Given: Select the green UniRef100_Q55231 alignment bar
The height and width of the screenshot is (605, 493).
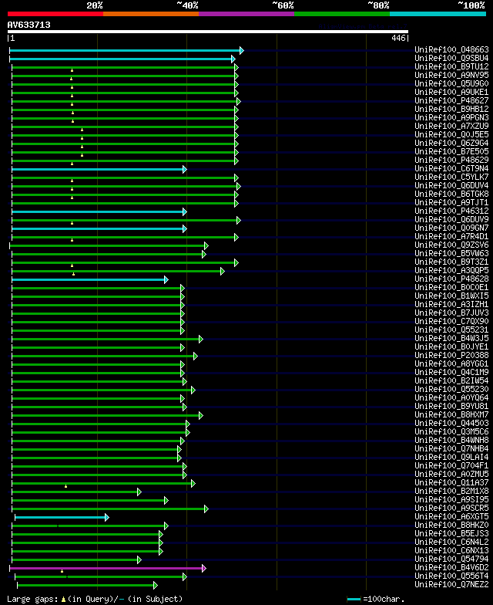Looking at the screenshot, I should pos(97,330).
